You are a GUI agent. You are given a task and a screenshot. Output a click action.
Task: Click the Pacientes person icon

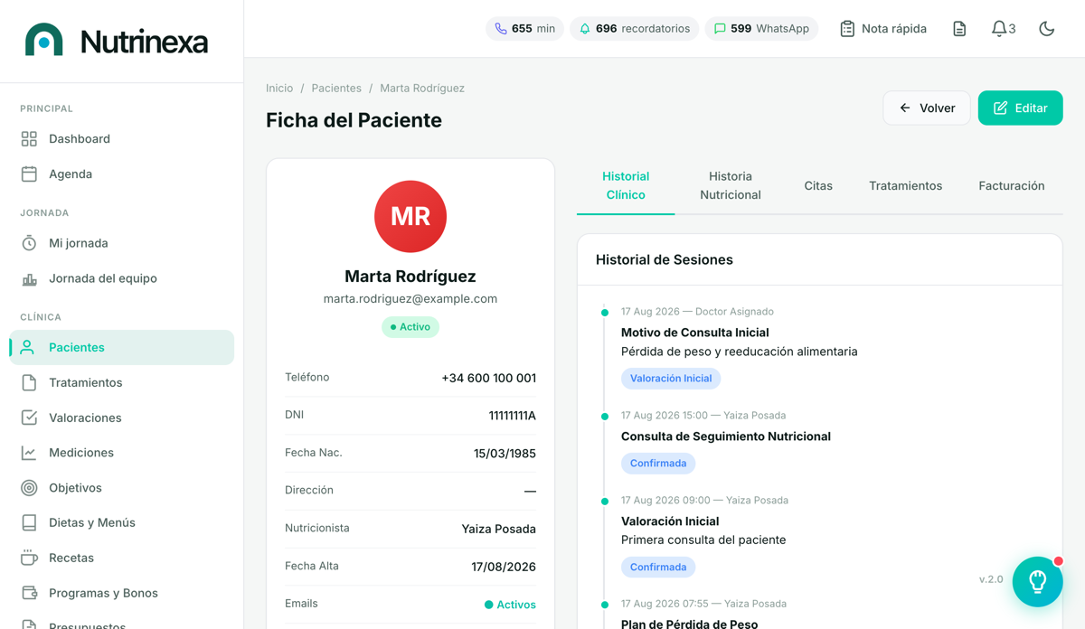pyautogui.click(x=27, y=347)
